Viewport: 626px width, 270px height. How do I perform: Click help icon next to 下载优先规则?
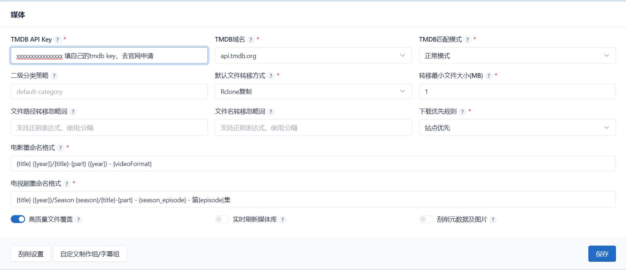click(462, 112)
